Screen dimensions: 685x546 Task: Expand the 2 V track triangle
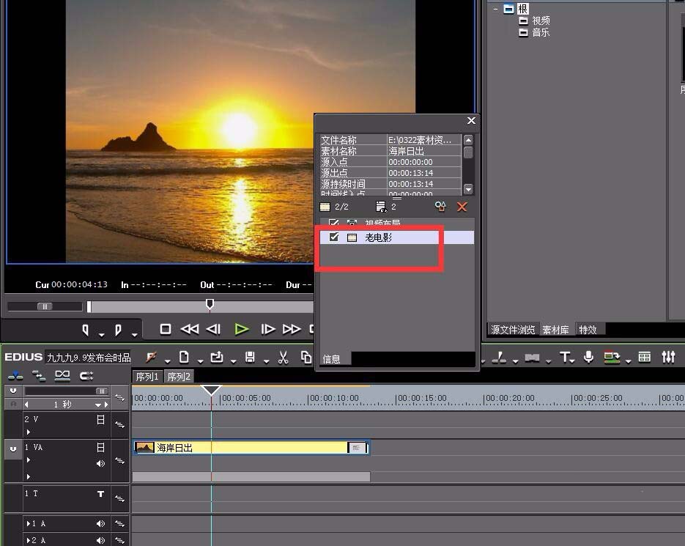(x=29, y=432)
